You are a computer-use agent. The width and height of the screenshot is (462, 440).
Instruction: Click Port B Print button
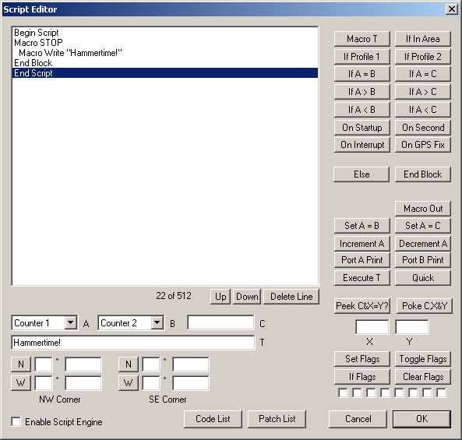point(423,260)
